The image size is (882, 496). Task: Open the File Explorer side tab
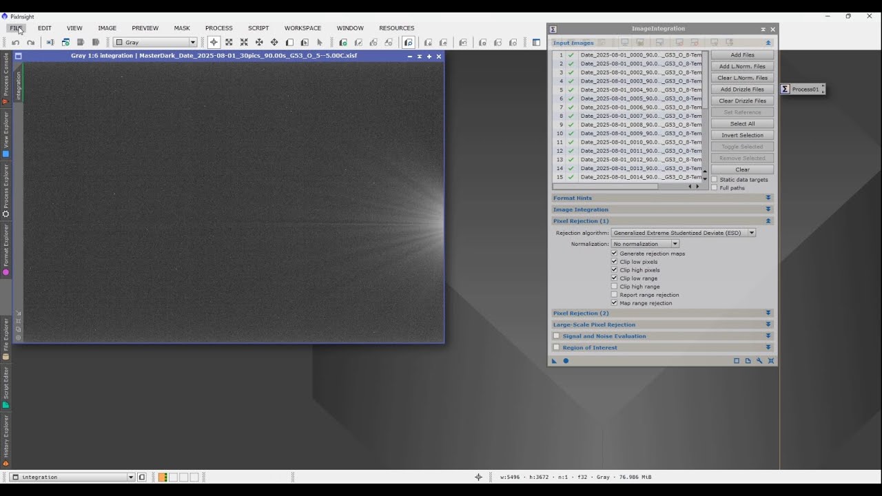point(6,338)
